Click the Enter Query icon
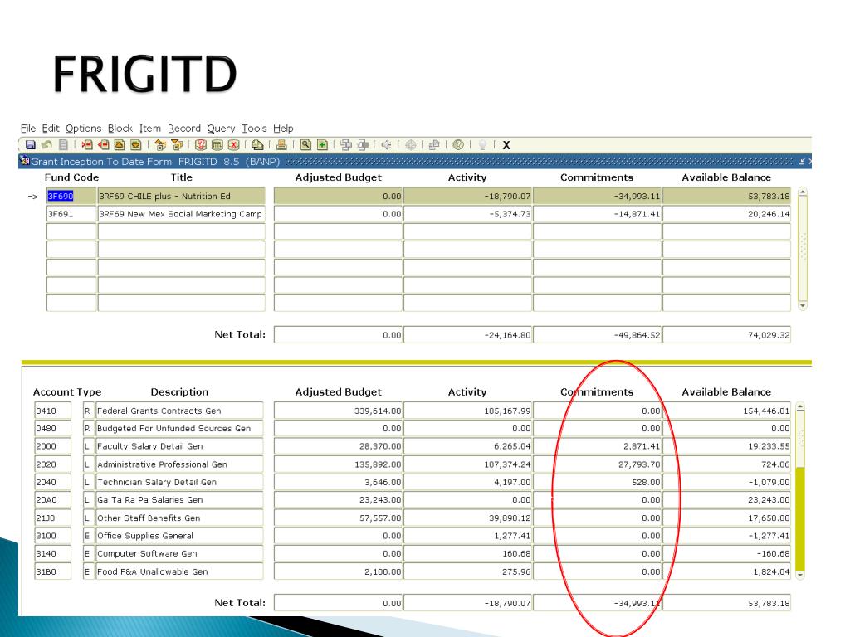The image size is (850, 637). pyautogui.click(x=201, y=144)
